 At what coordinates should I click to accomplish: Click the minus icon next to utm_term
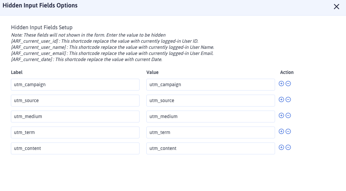[x=288, y=131]
